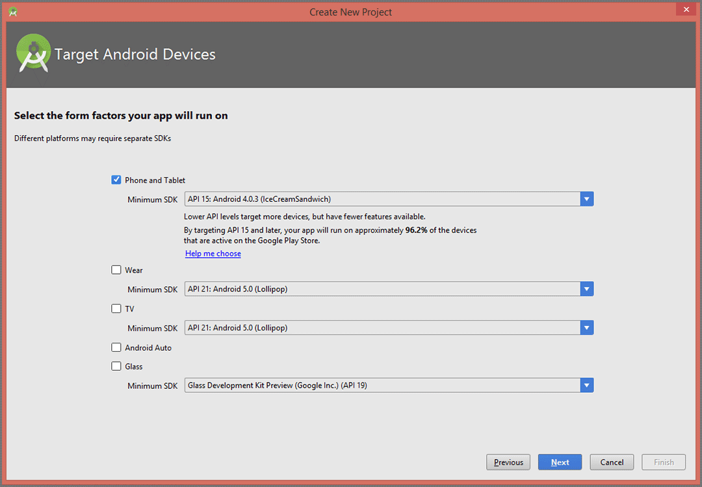Image resolution: width=702 pixels, height=487 pixels.
Task: Click the Android icon in title bar
Action: tap(12, 12)
